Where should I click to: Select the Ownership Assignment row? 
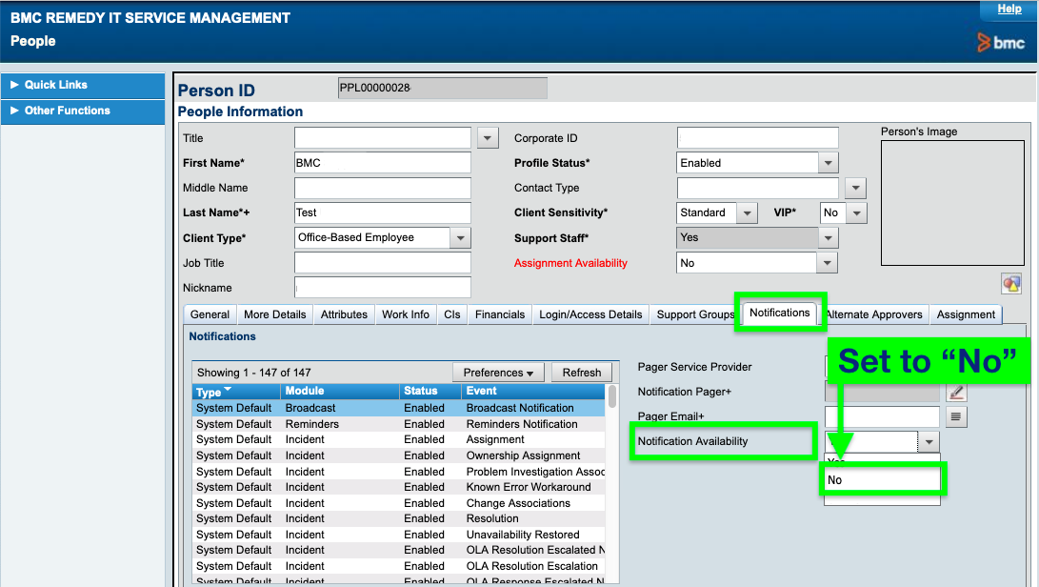click(x=399, y=455)
